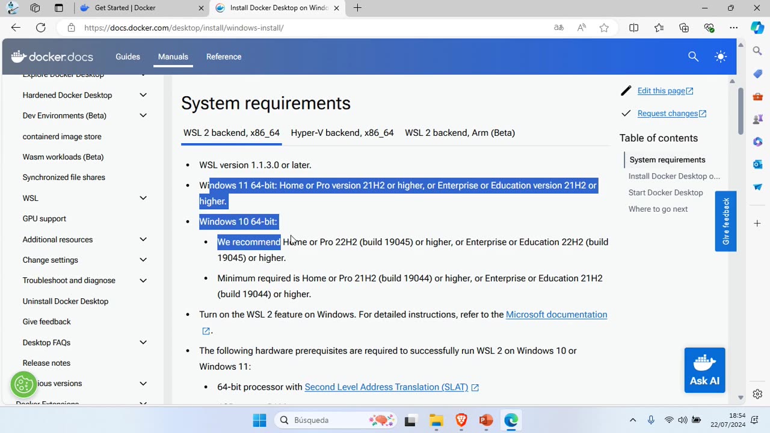Image resolution: width=770 pixels, height=433 pixels.
Task: Click the Docker docs search magnifier
Action: tap(693, 57)
